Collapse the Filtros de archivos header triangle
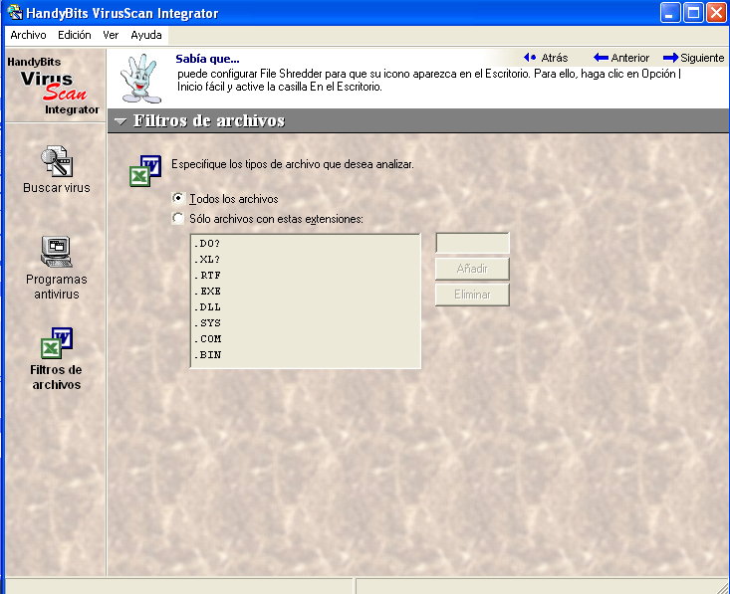This screenshot has height=594, width=730. (121, 121)
